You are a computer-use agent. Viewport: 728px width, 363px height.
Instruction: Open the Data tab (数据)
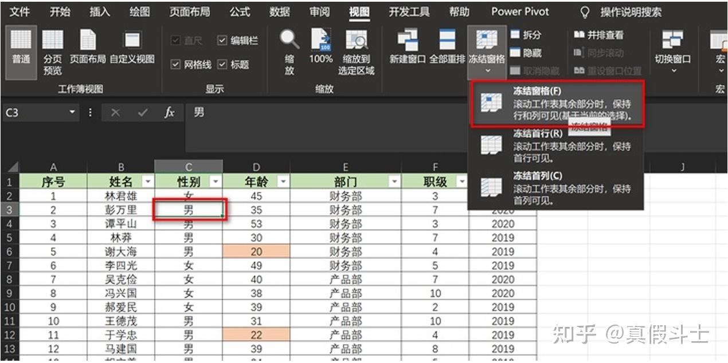pyautogui.click(x=279, y=11)
